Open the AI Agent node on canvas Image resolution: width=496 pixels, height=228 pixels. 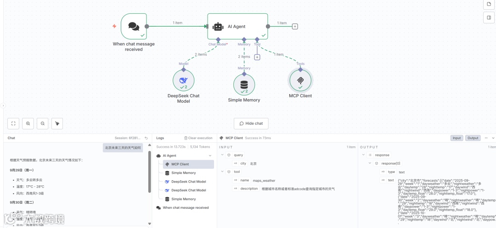(x=237, y=26)
